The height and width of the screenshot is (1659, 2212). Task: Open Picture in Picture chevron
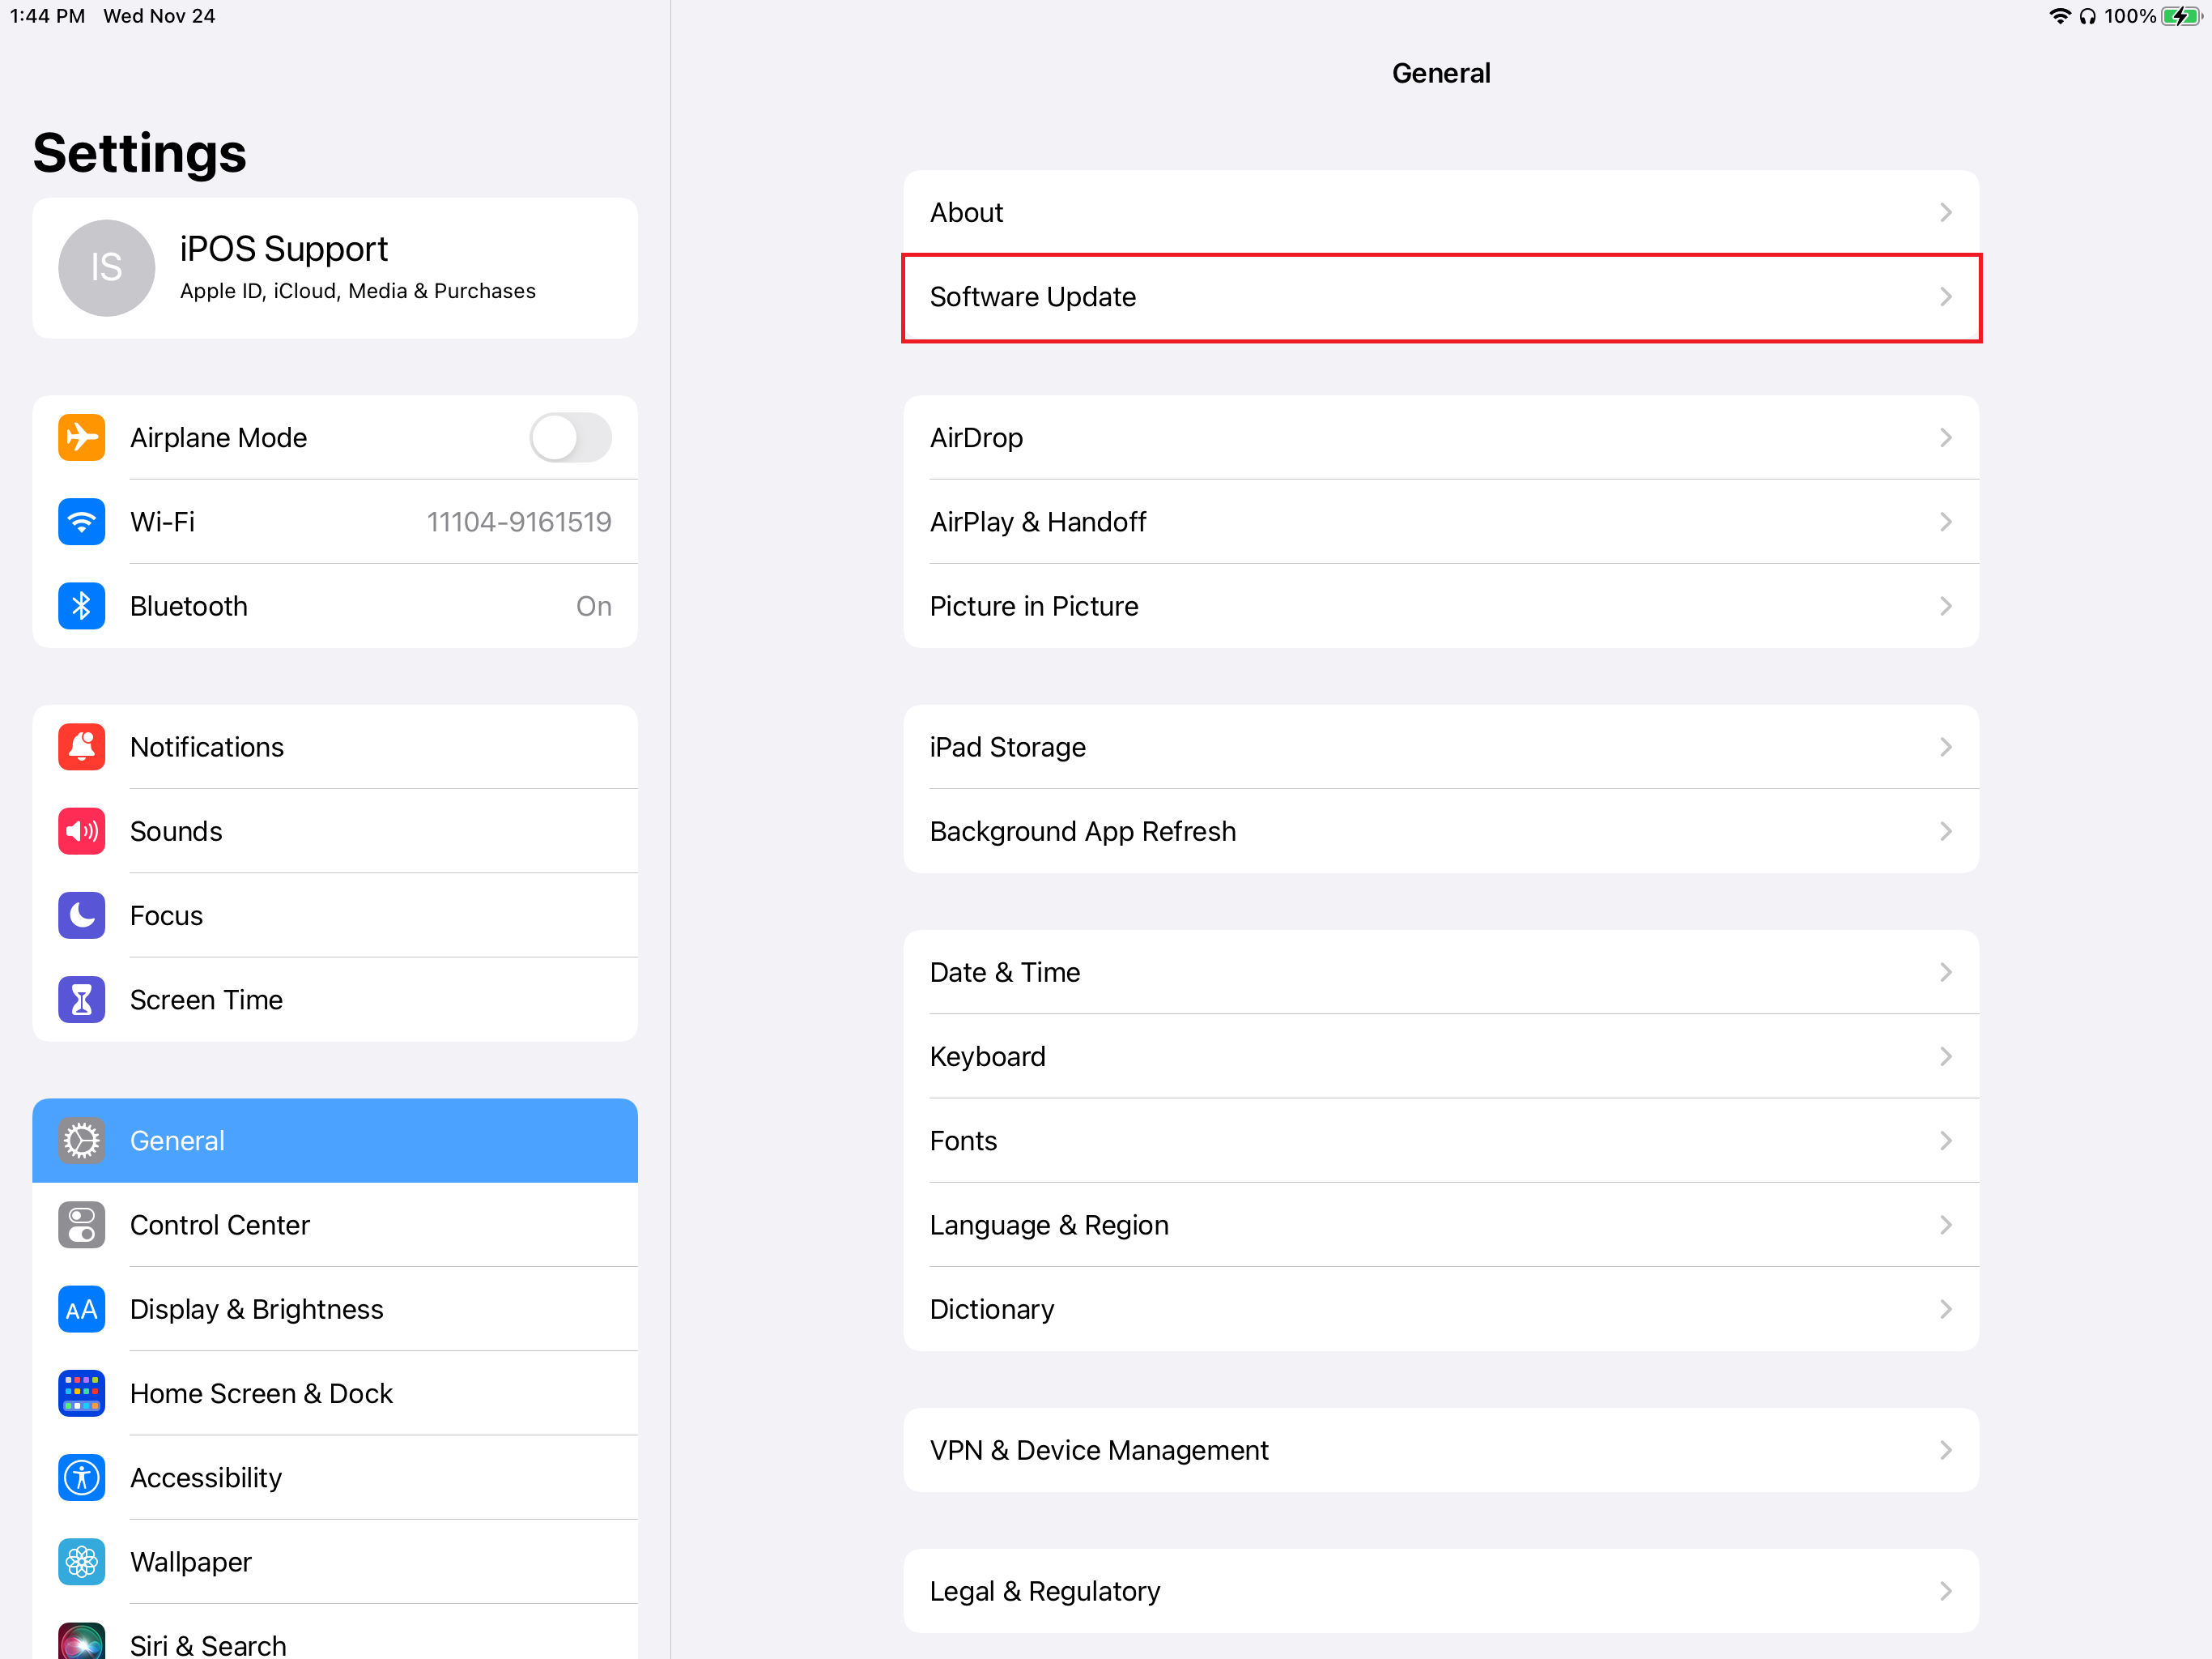pos(1945,605)
